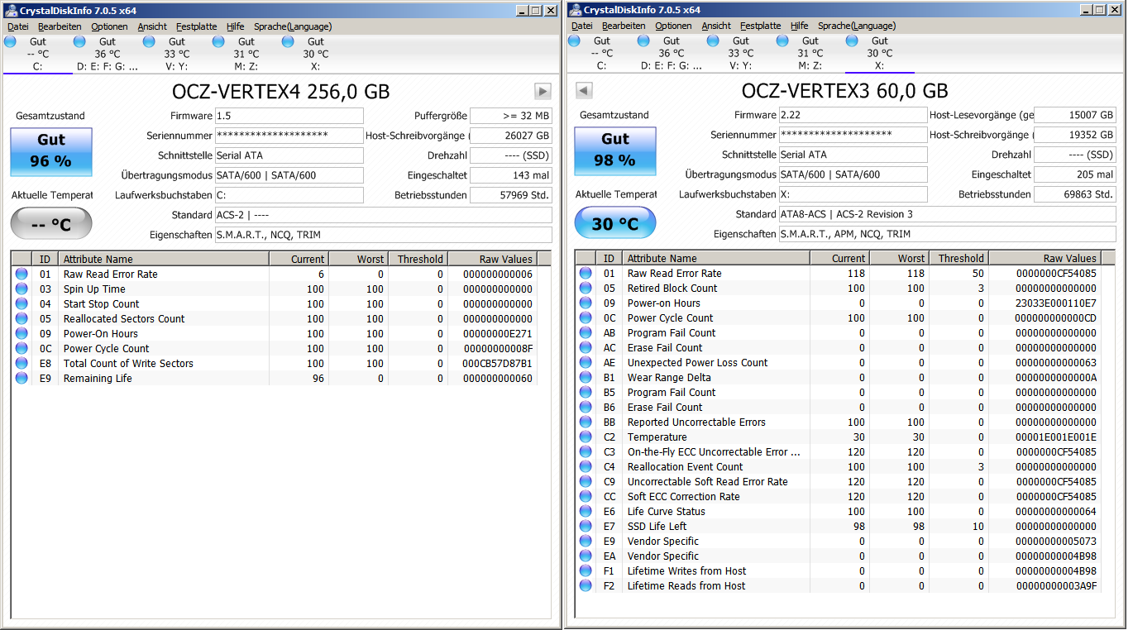Click status orb for Spin Up Time
Image resolution: width=1133 pixels, height=630 pixels.
[x=22, y=289]
